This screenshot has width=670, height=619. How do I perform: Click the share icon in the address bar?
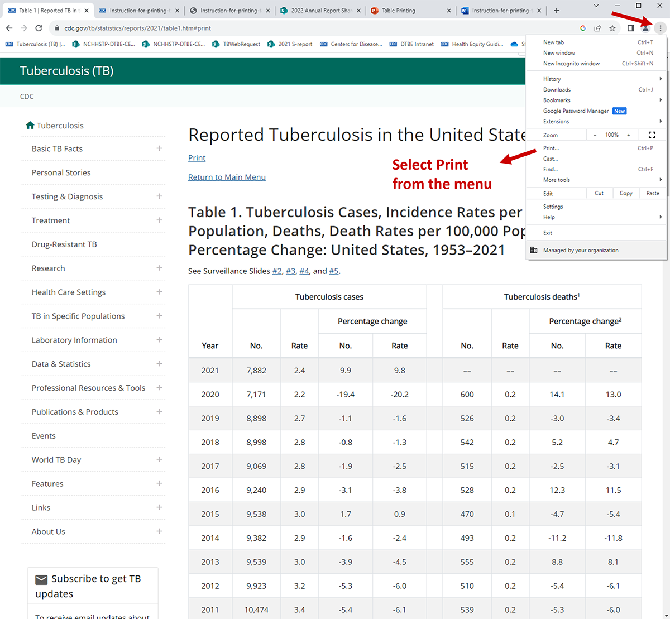click(x=597, y=27)
